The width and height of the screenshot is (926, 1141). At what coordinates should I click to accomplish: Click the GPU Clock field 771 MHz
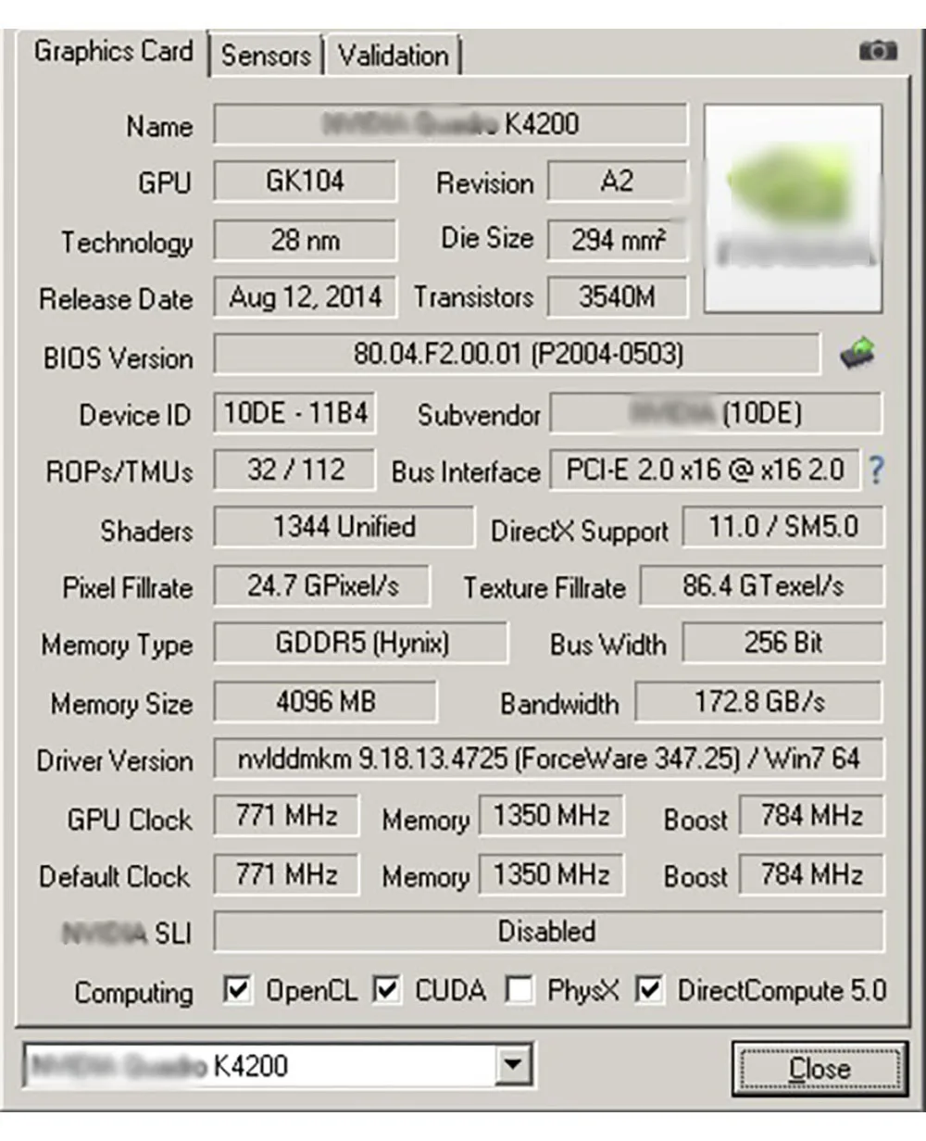[x=286, y=816]
